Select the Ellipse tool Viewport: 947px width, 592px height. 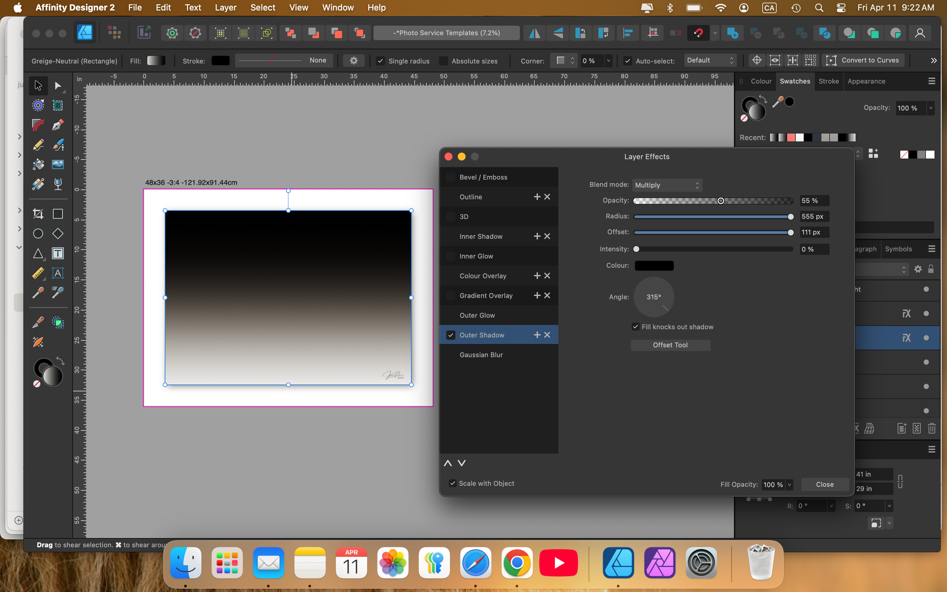tap(38, 234)
